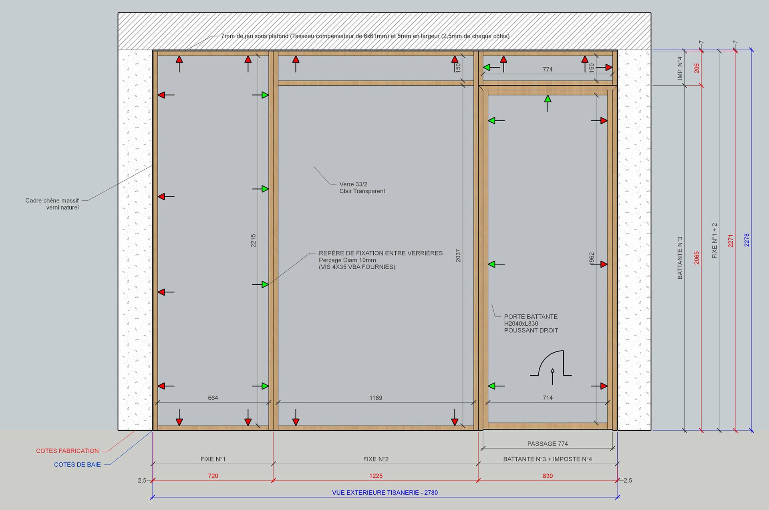
Task: Select the ceiling clearance note '7mm de jeu sous plafond'
Action: pyautogui.click(x=365, y=36)
